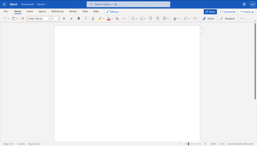Click the Find magnifier icon
Image resolution: width=257 pixels, height=146 pixels.
click(x=185, y=19)
